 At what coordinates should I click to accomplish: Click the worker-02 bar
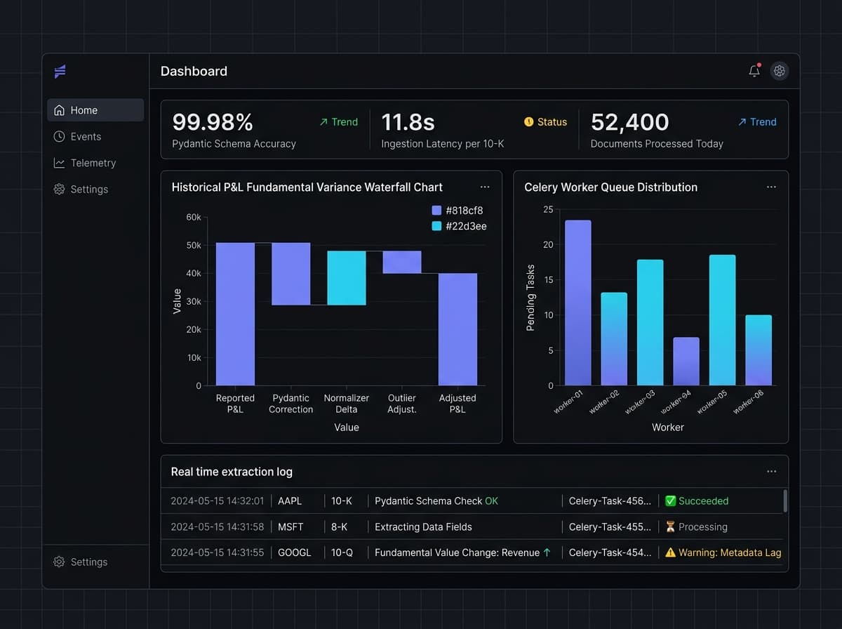click(x=614, y=339)
